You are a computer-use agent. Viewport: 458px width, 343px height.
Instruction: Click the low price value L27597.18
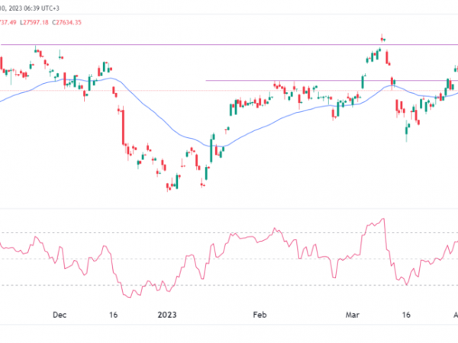pyautogui.click(x=34, y=22)
